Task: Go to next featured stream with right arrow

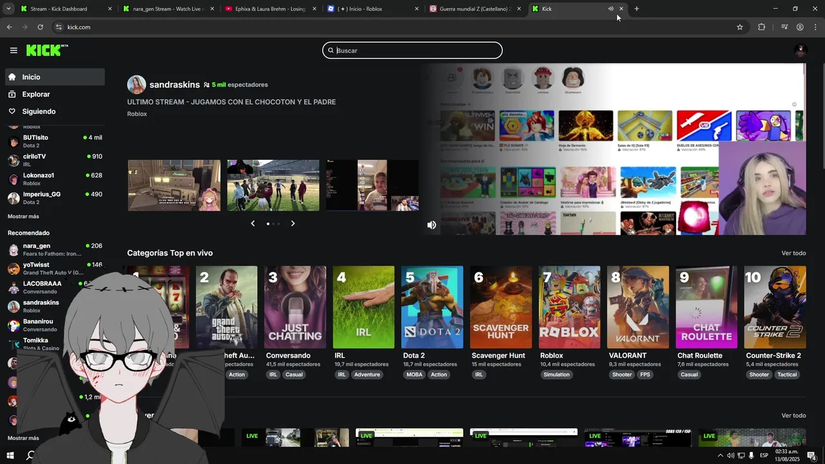Action: tap(293, 224)
